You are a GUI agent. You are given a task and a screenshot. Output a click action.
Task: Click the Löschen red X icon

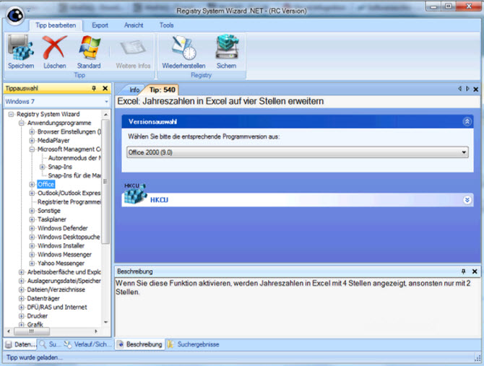click(55, 48)
